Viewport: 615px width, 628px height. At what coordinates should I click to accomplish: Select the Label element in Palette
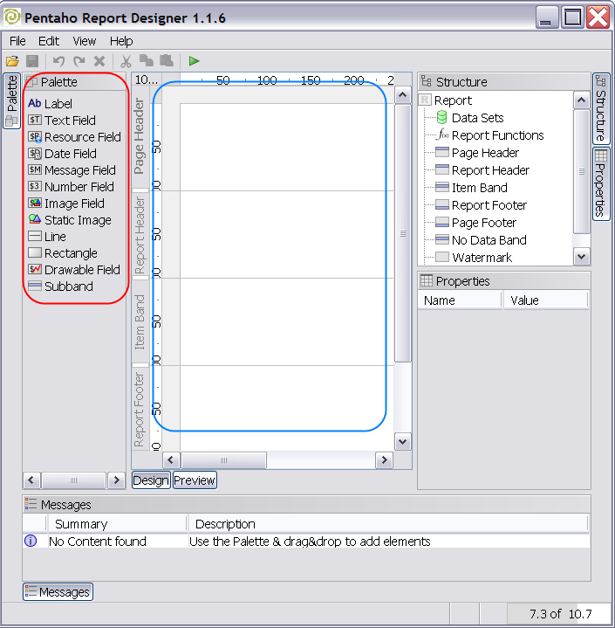point(58,104)
